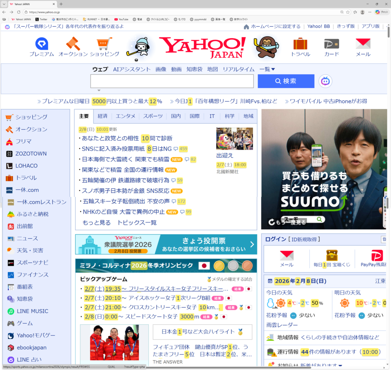Open the 出迎え news thumbnail image
The image size is (391, 370).
(x=234, y=139)
